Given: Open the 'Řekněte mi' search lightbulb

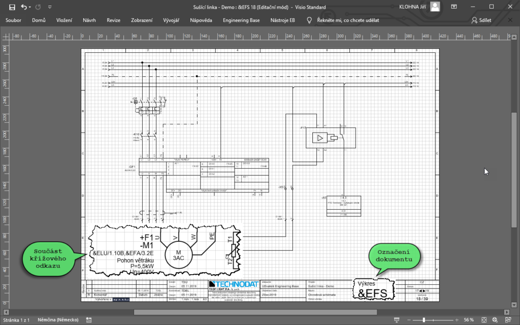Looking at the screenshot, I should tap(309, 20).
